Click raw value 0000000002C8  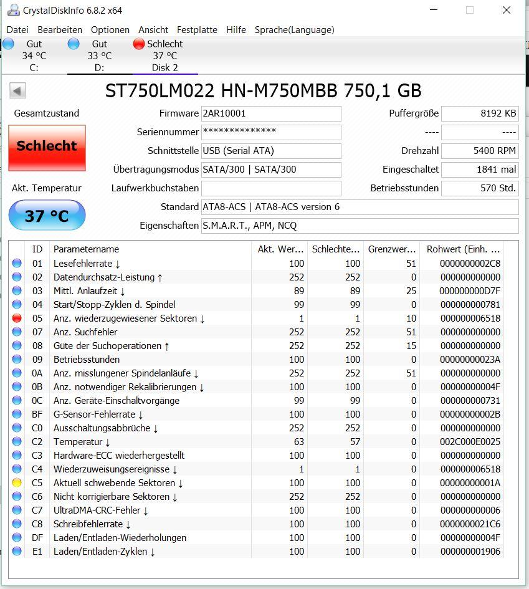[x=470, y=264]
